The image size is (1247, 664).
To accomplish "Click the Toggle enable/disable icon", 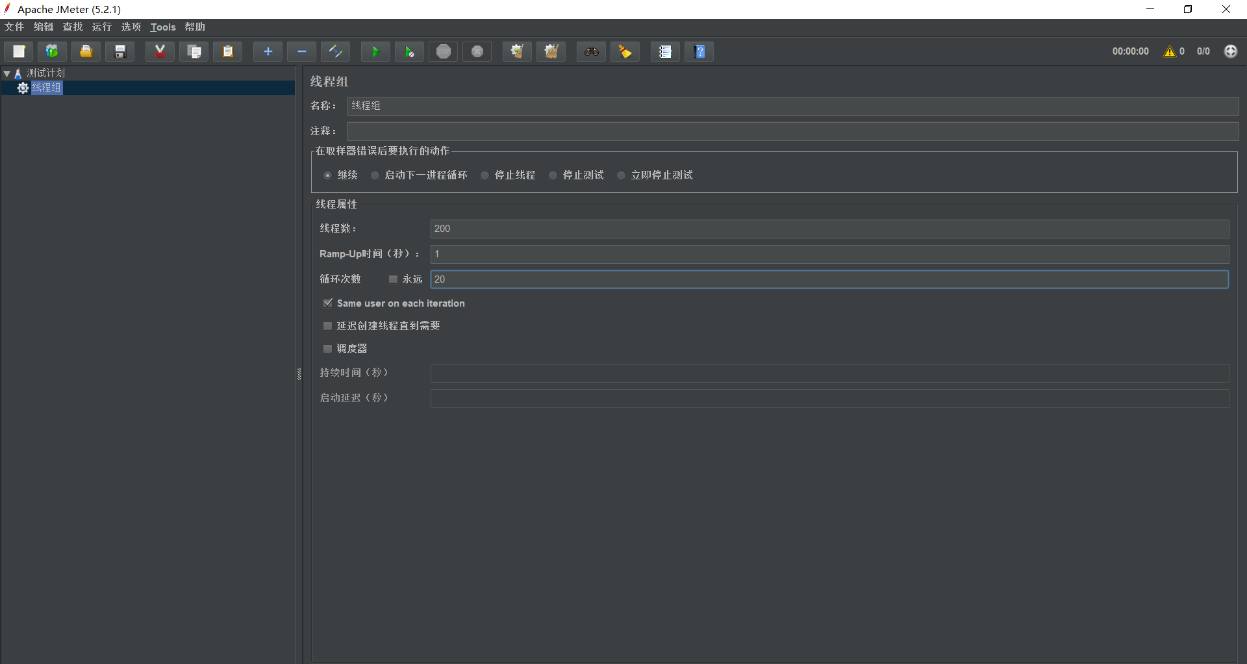I will 335,51.
